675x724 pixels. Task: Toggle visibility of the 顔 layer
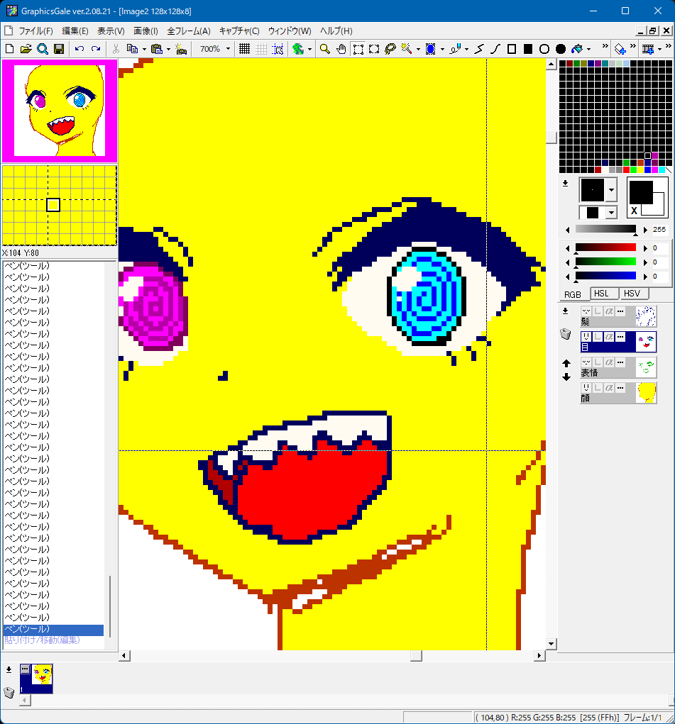coord(586,388)
